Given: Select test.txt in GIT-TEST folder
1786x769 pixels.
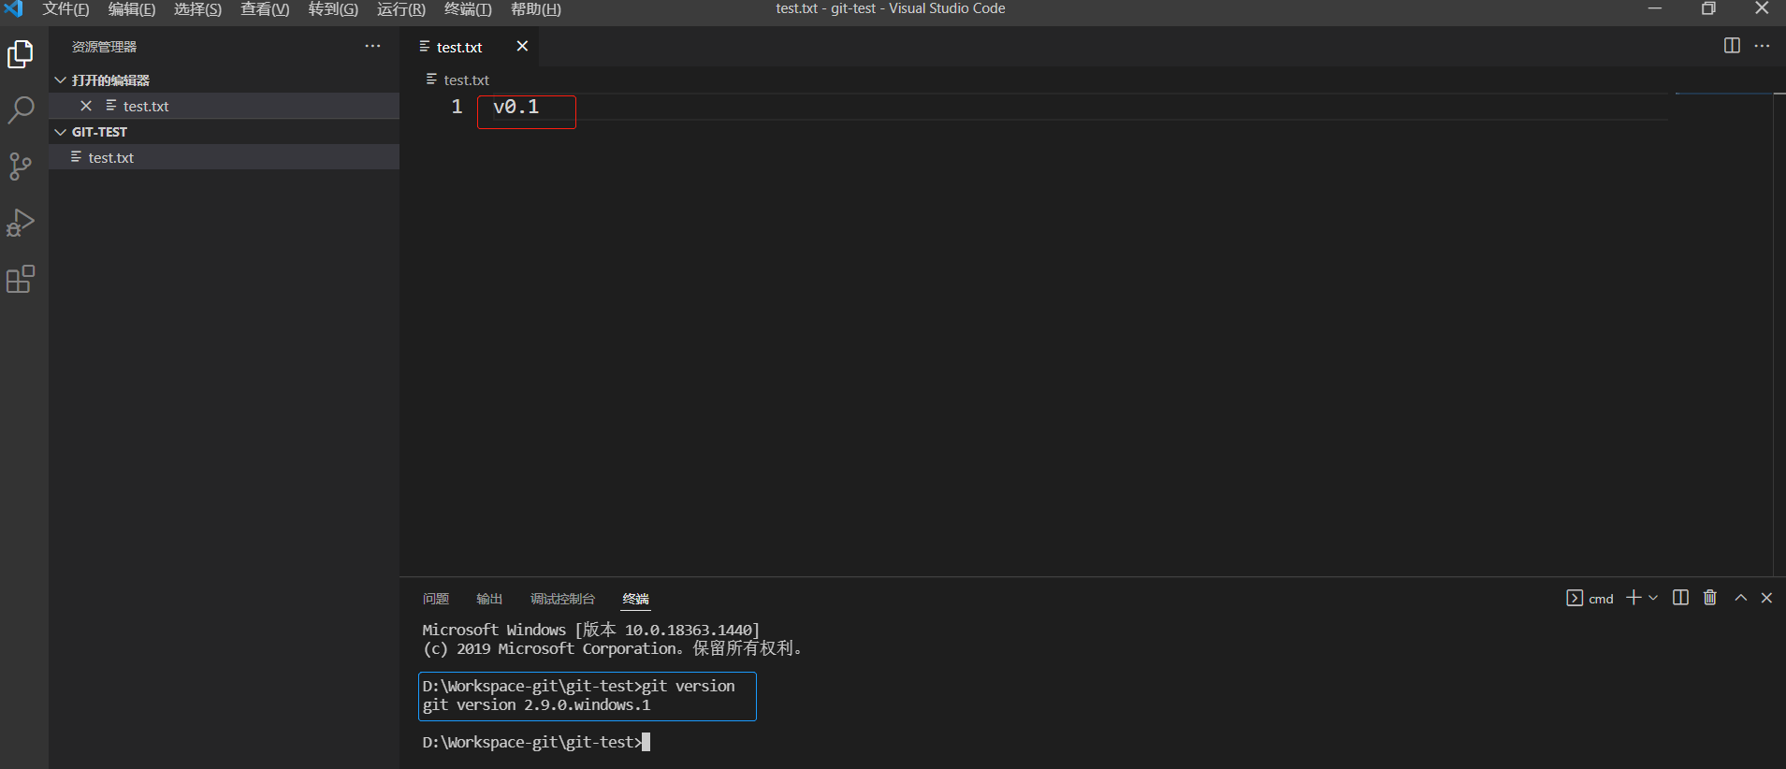Looking at the screenshot, I should pyautogui.click(x=225, y=157).
